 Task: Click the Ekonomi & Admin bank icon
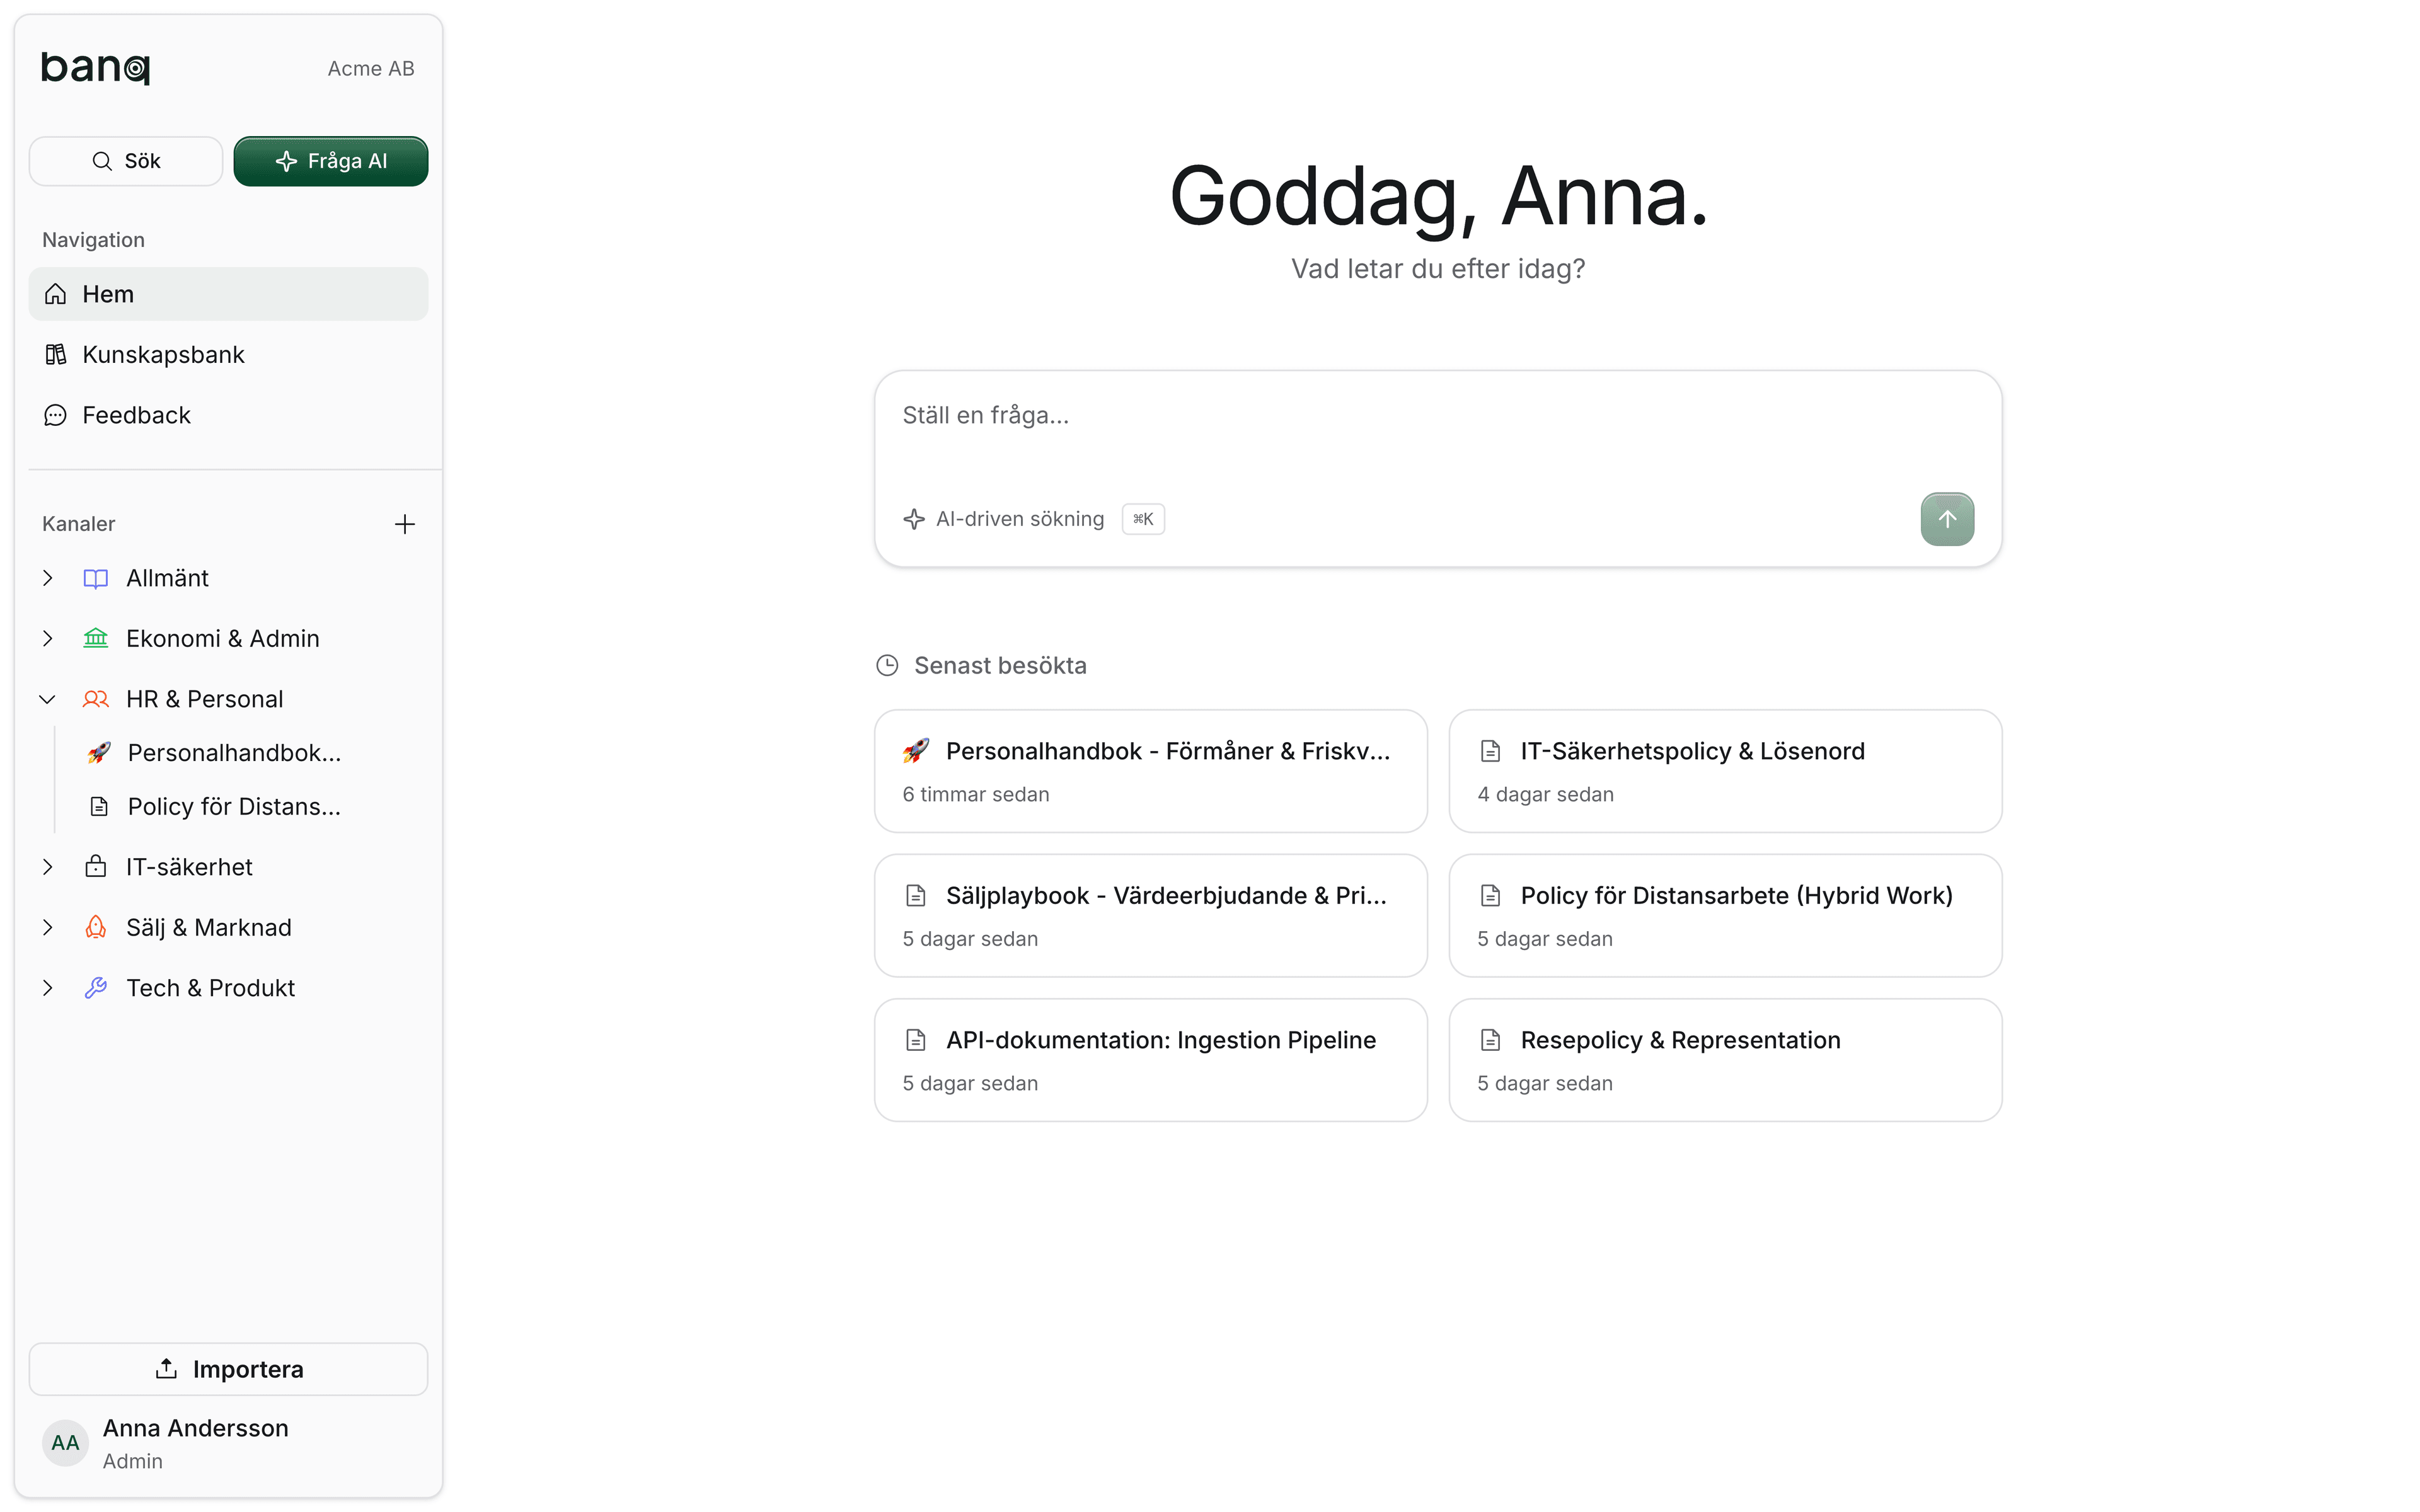[96, 638]
